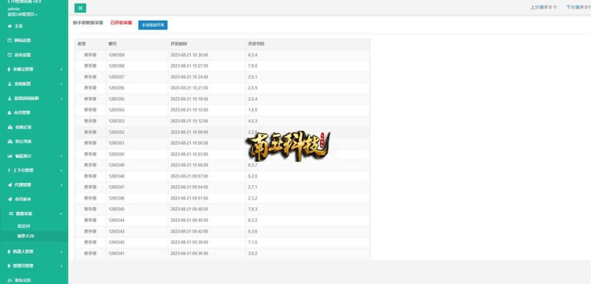Click the blue 手动添加开奖 button

[x=152, y=25]
